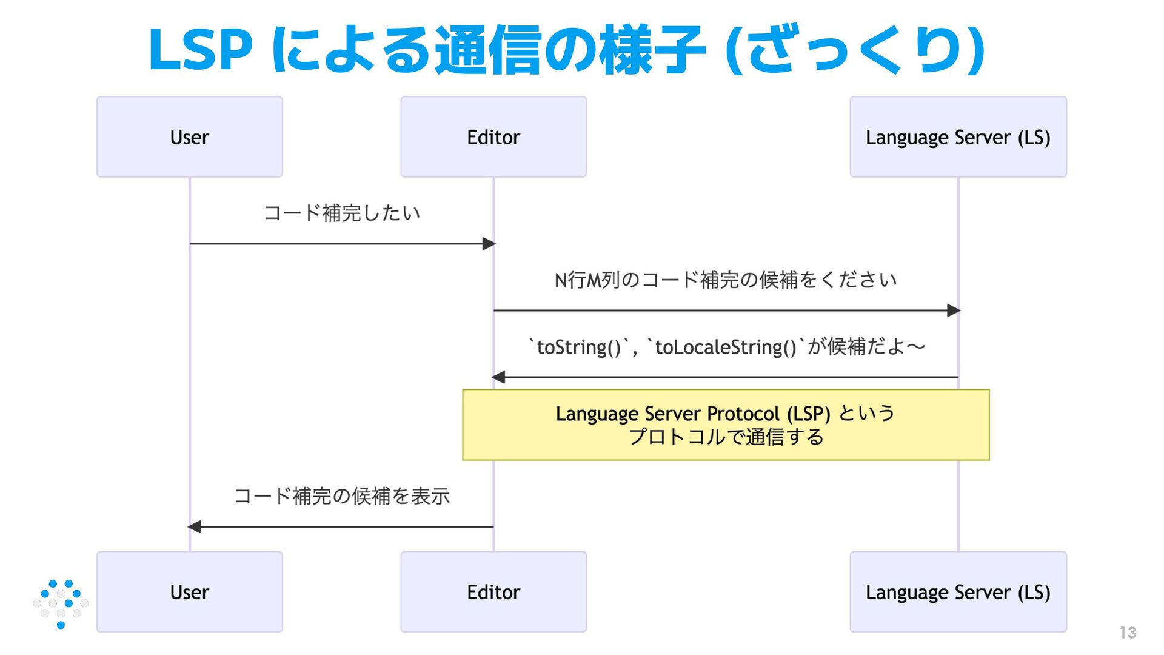Click the bottom Editor box
Viewport: 1164px width, 655px height.
click(493, 592)
